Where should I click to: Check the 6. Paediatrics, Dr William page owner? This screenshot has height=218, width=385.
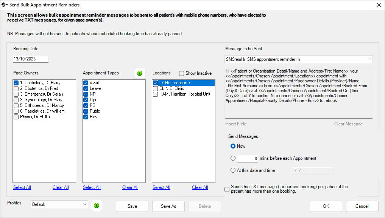pyautogui.click(x=16, y=111)
